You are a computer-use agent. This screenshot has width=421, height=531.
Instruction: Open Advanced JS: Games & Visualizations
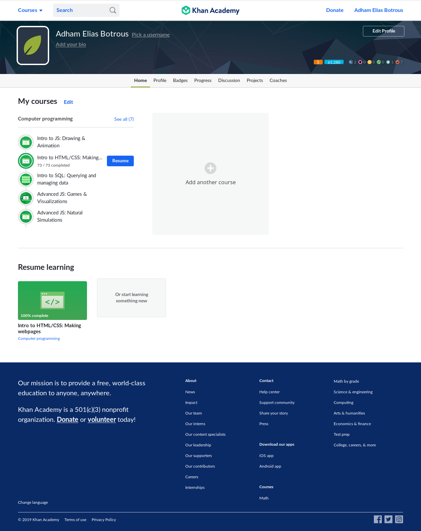coord(62,198)
